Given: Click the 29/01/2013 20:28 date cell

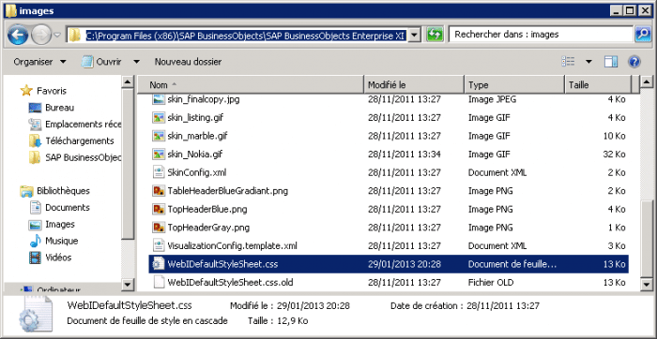Looking at the screenshot, I should (x=405, y=264).
